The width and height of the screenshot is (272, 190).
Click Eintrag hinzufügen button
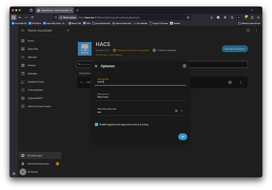click(235, 49)
